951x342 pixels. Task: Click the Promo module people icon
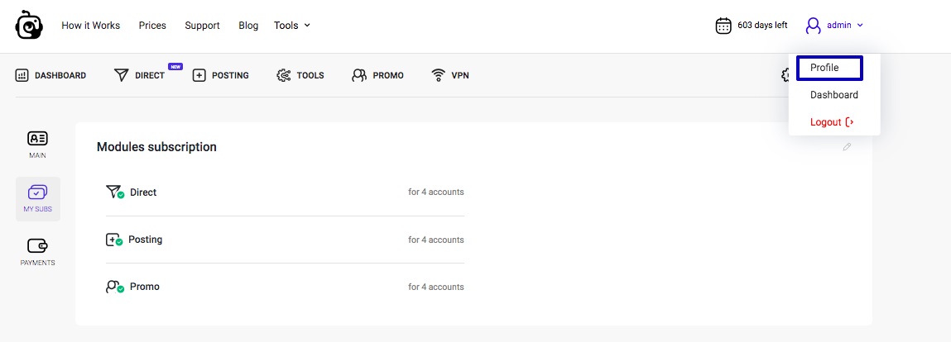click(114, 287)
